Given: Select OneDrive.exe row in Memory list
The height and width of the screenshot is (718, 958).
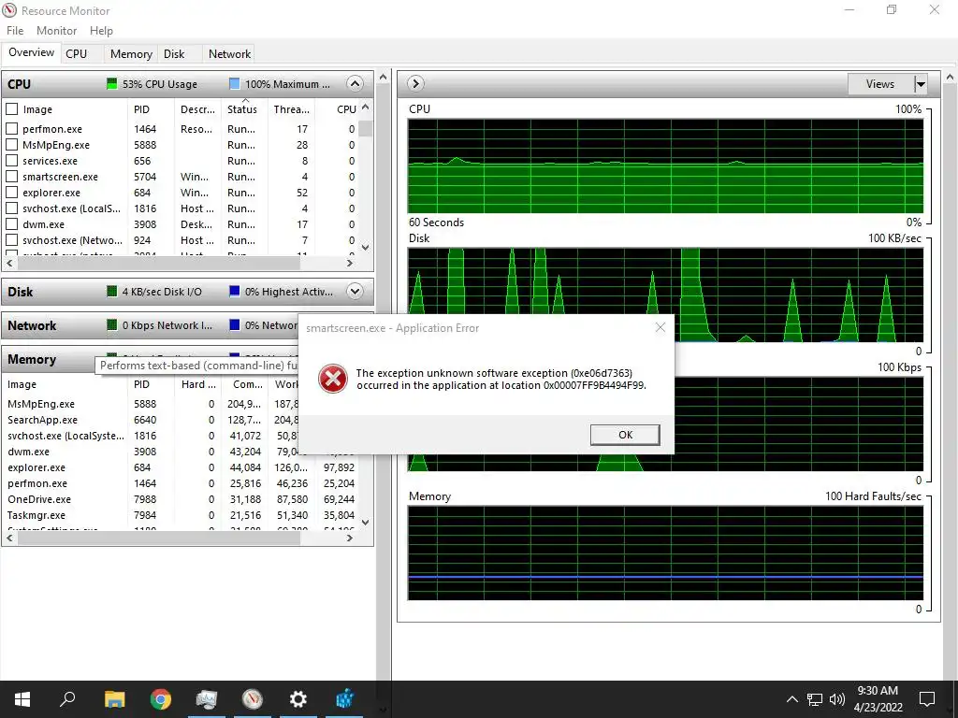Looking at the screenshot, I should tap(181, 499).
